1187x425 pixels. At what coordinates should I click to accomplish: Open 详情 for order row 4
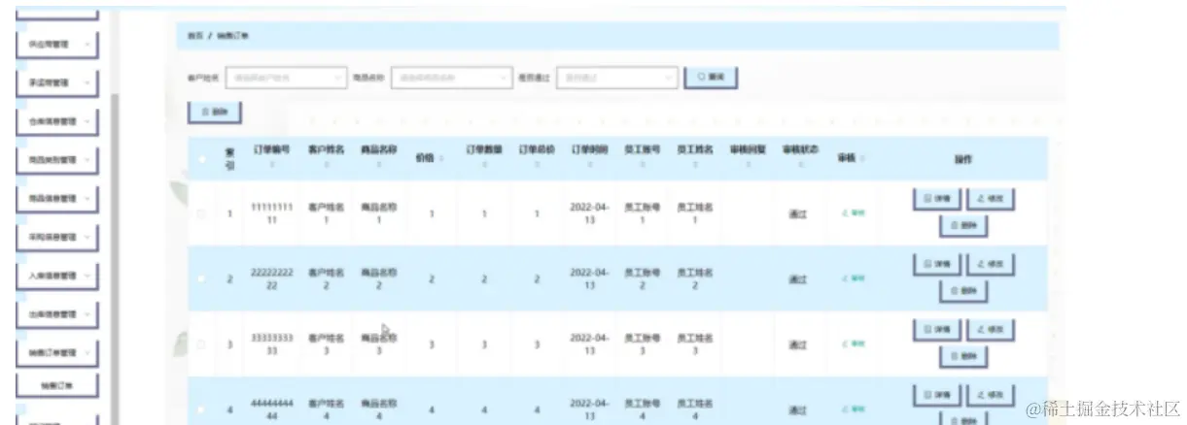pyautogui.click(x=937, y=395)
